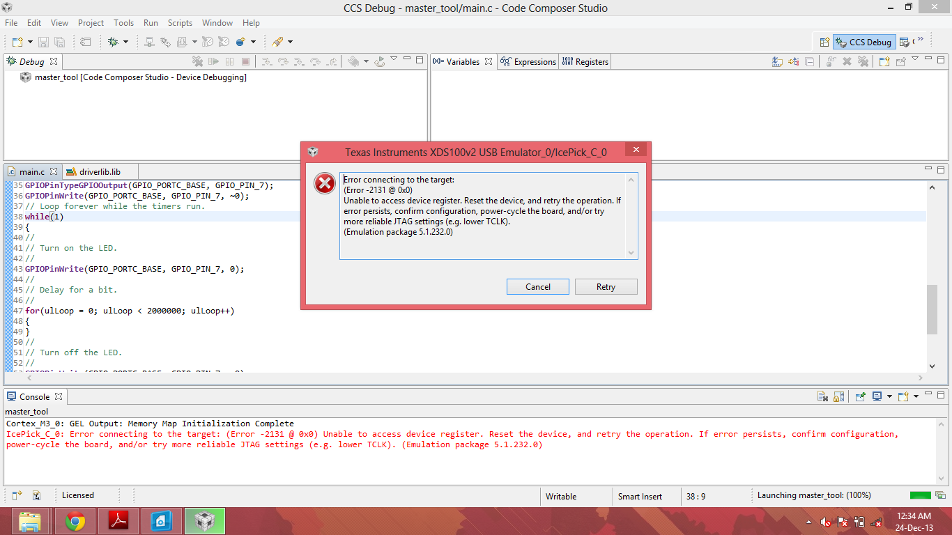Open the New dropdown arrow in toolbar

pyautogui.click(x=30, y=42)
